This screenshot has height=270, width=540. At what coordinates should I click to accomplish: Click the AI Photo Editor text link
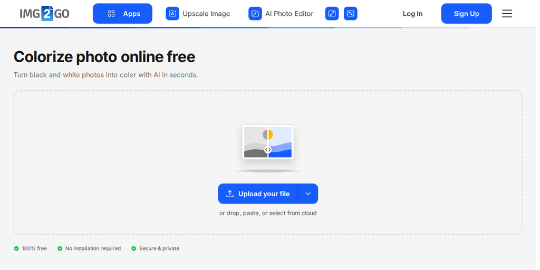click(x=290, y=14)
